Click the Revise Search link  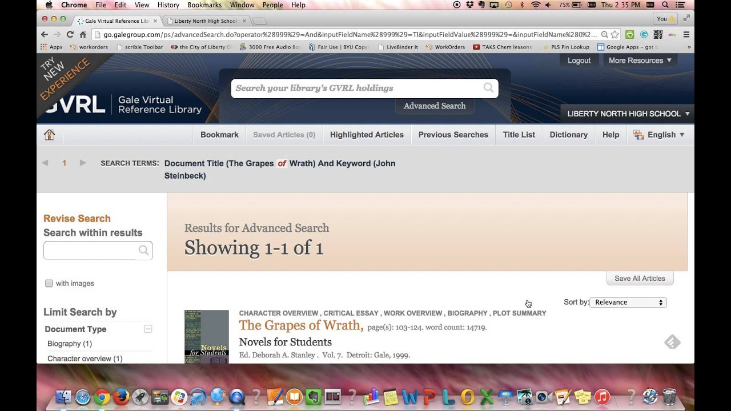pos(77,218)
